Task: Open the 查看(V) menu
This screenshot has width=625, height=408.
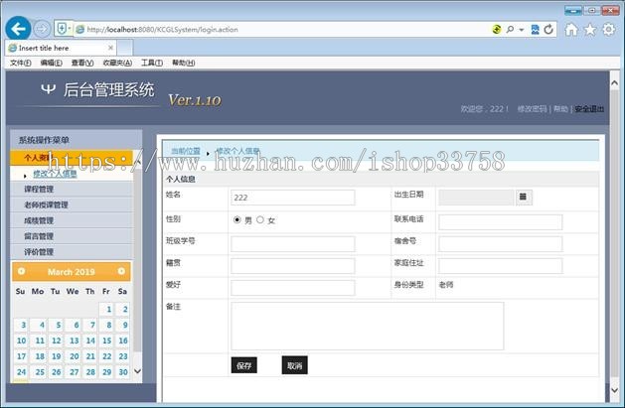Action: [82, 63]
